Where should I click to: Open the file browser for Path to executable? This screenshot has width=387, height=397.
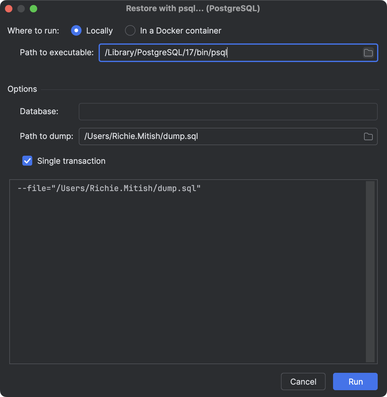pyautogui.click(x=369, y=53)
